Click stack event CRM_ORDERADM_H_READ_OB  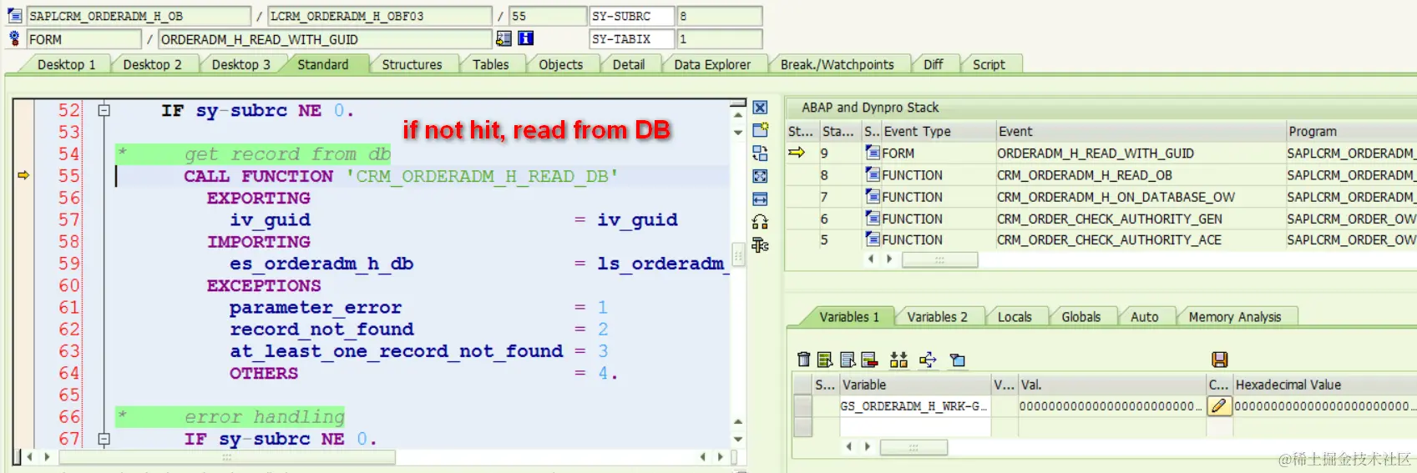click(x=1085, y=174)
